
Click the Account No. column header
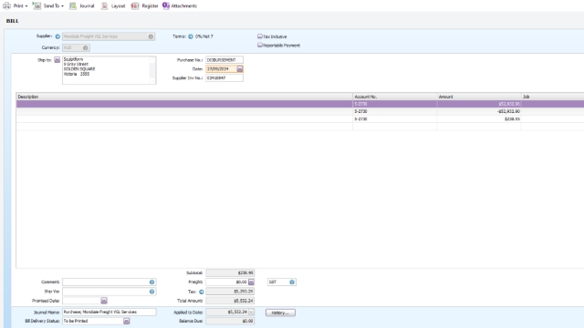coord(395,97)
